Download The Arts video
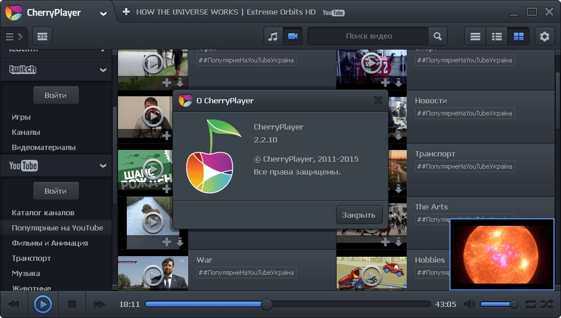The height and width of the screenshot is (318, 561). click(398, 242)
